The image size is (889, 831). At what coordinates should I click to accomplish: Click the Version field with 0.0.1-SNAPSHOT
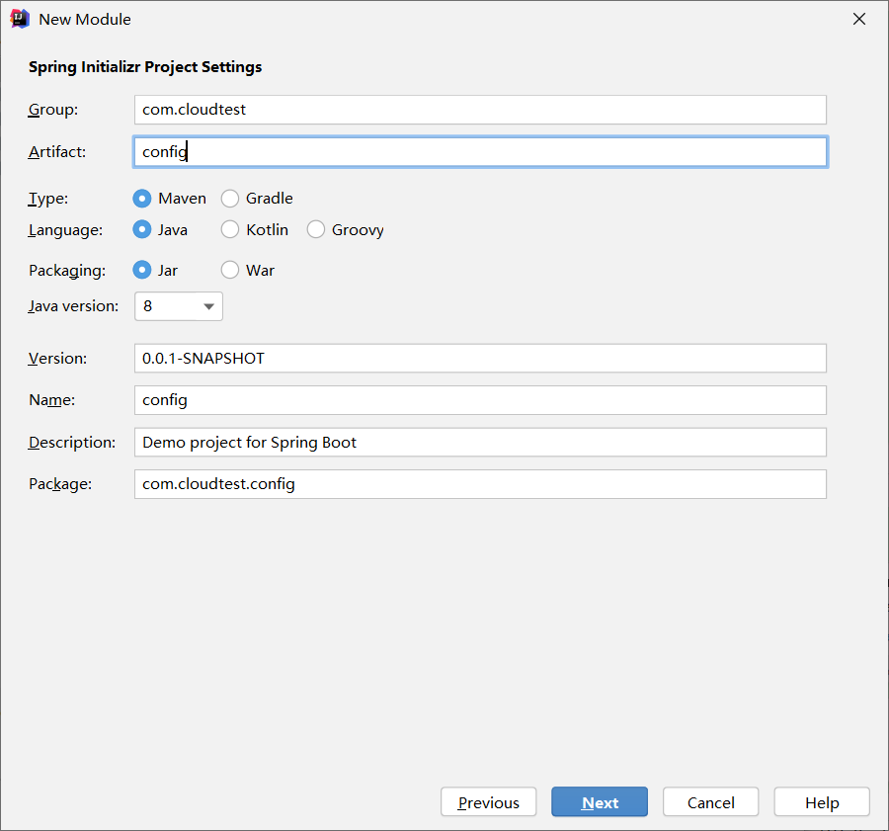pyautogui.click(x=480, y=359)
